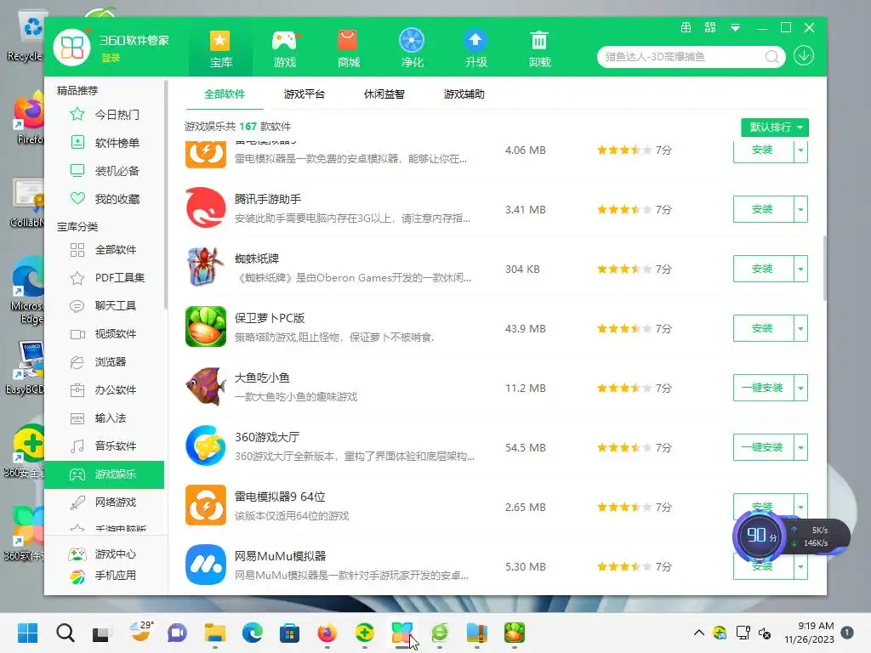Open 今日热门 in sidebar
This screenshot has height=653, width=871.
(105, 115)
